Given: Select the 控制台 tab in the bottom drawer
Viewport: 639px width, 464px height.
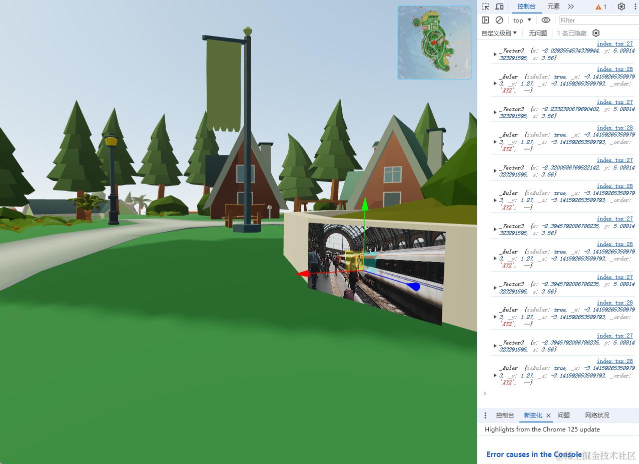Looking at the screenshot, I should pos(505,415).
